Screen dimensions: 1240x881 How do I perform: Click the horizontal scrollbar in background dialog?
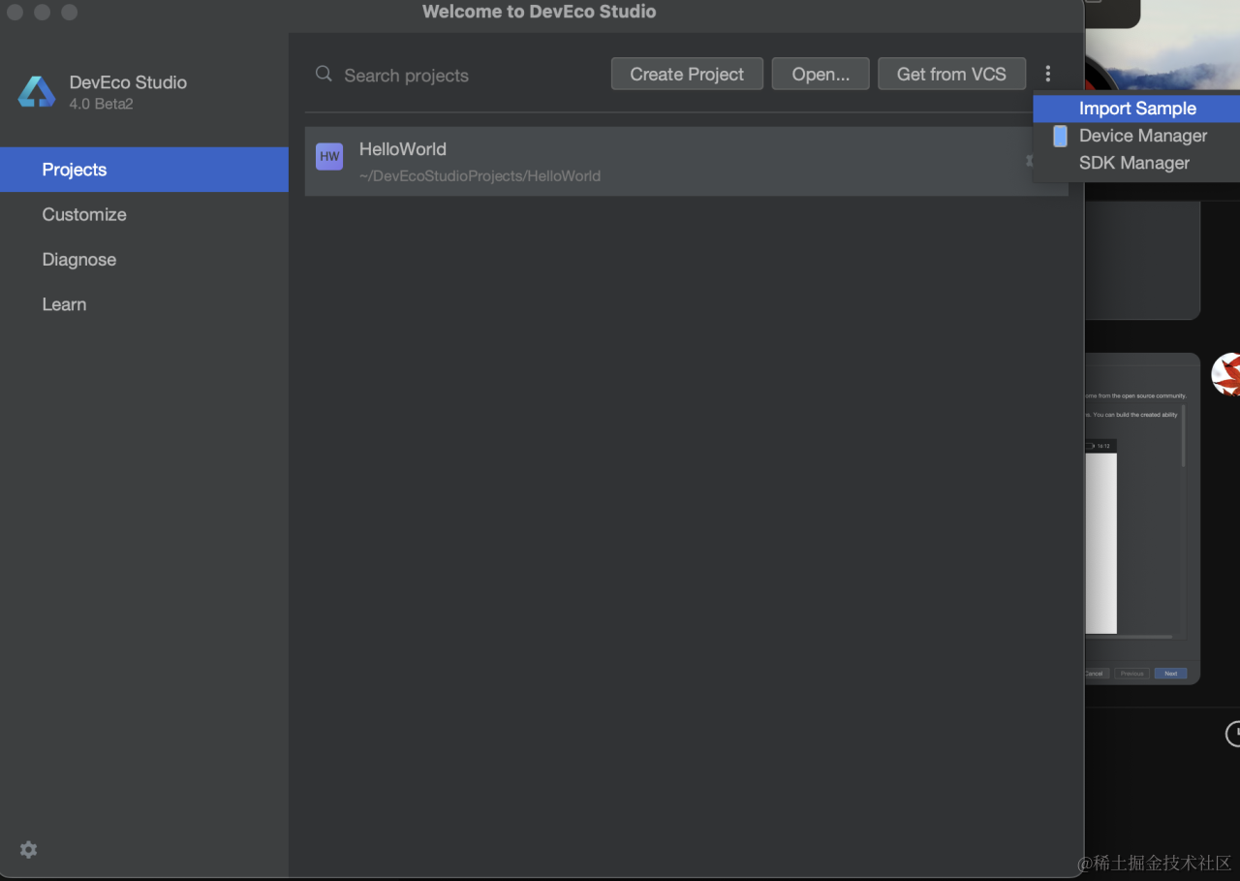coord(1129,637)
